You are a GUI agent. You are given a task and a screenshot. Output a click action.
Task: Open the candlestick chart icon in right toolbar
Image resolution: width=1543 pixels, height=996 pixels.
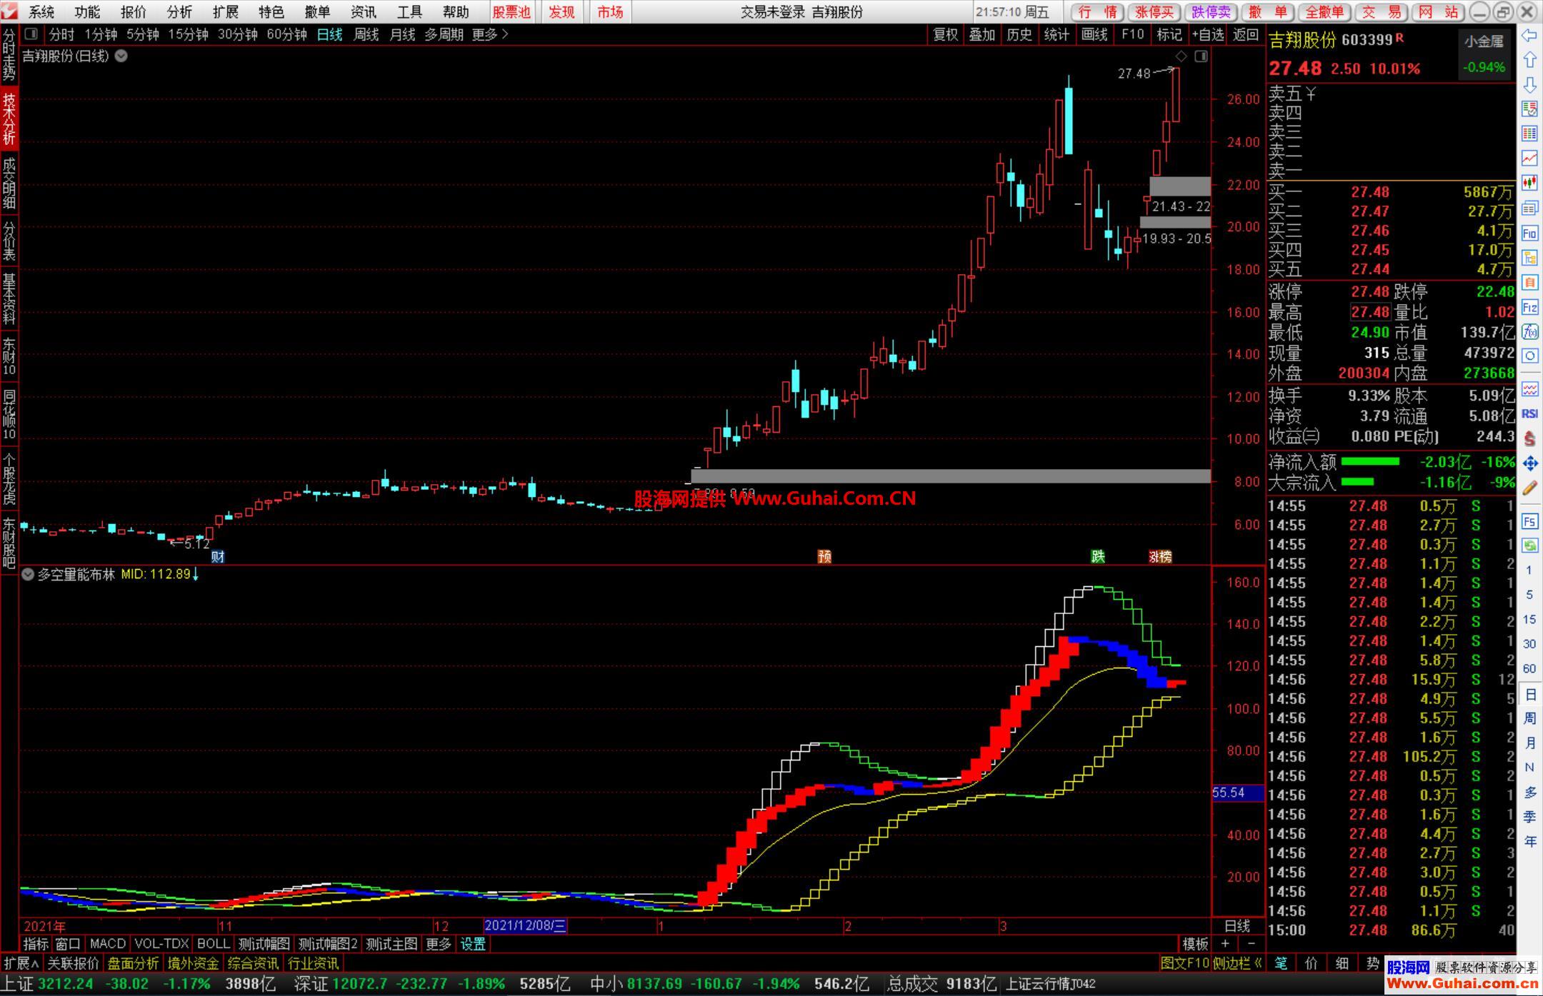pos(1529,183)
